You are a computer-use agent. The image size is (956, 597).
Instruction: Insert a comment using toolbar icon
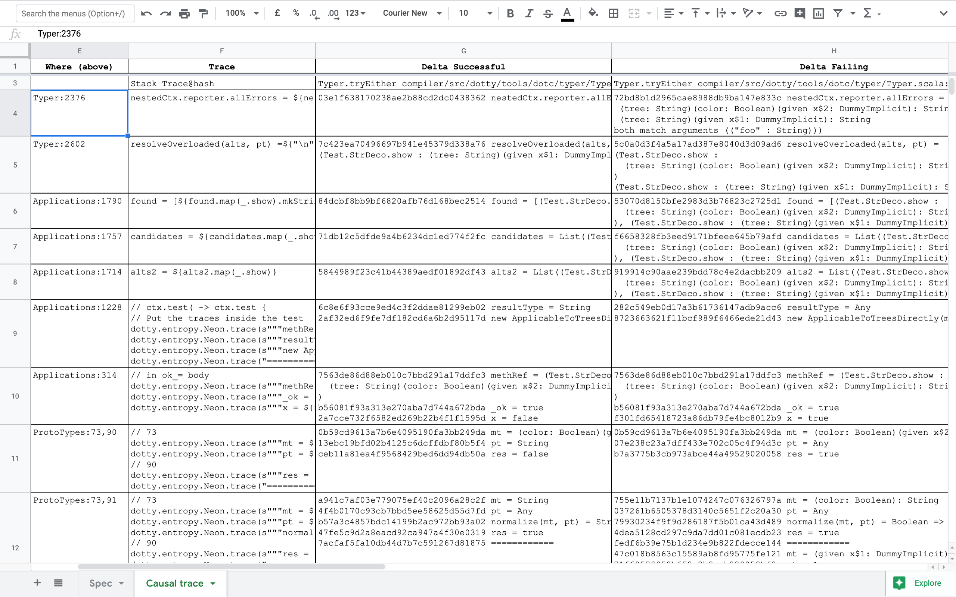tap(800, 13)
